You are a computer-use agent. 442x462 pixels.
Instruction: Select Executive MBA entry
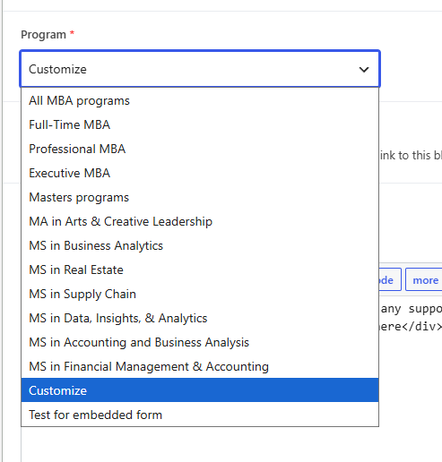[200, 173]
